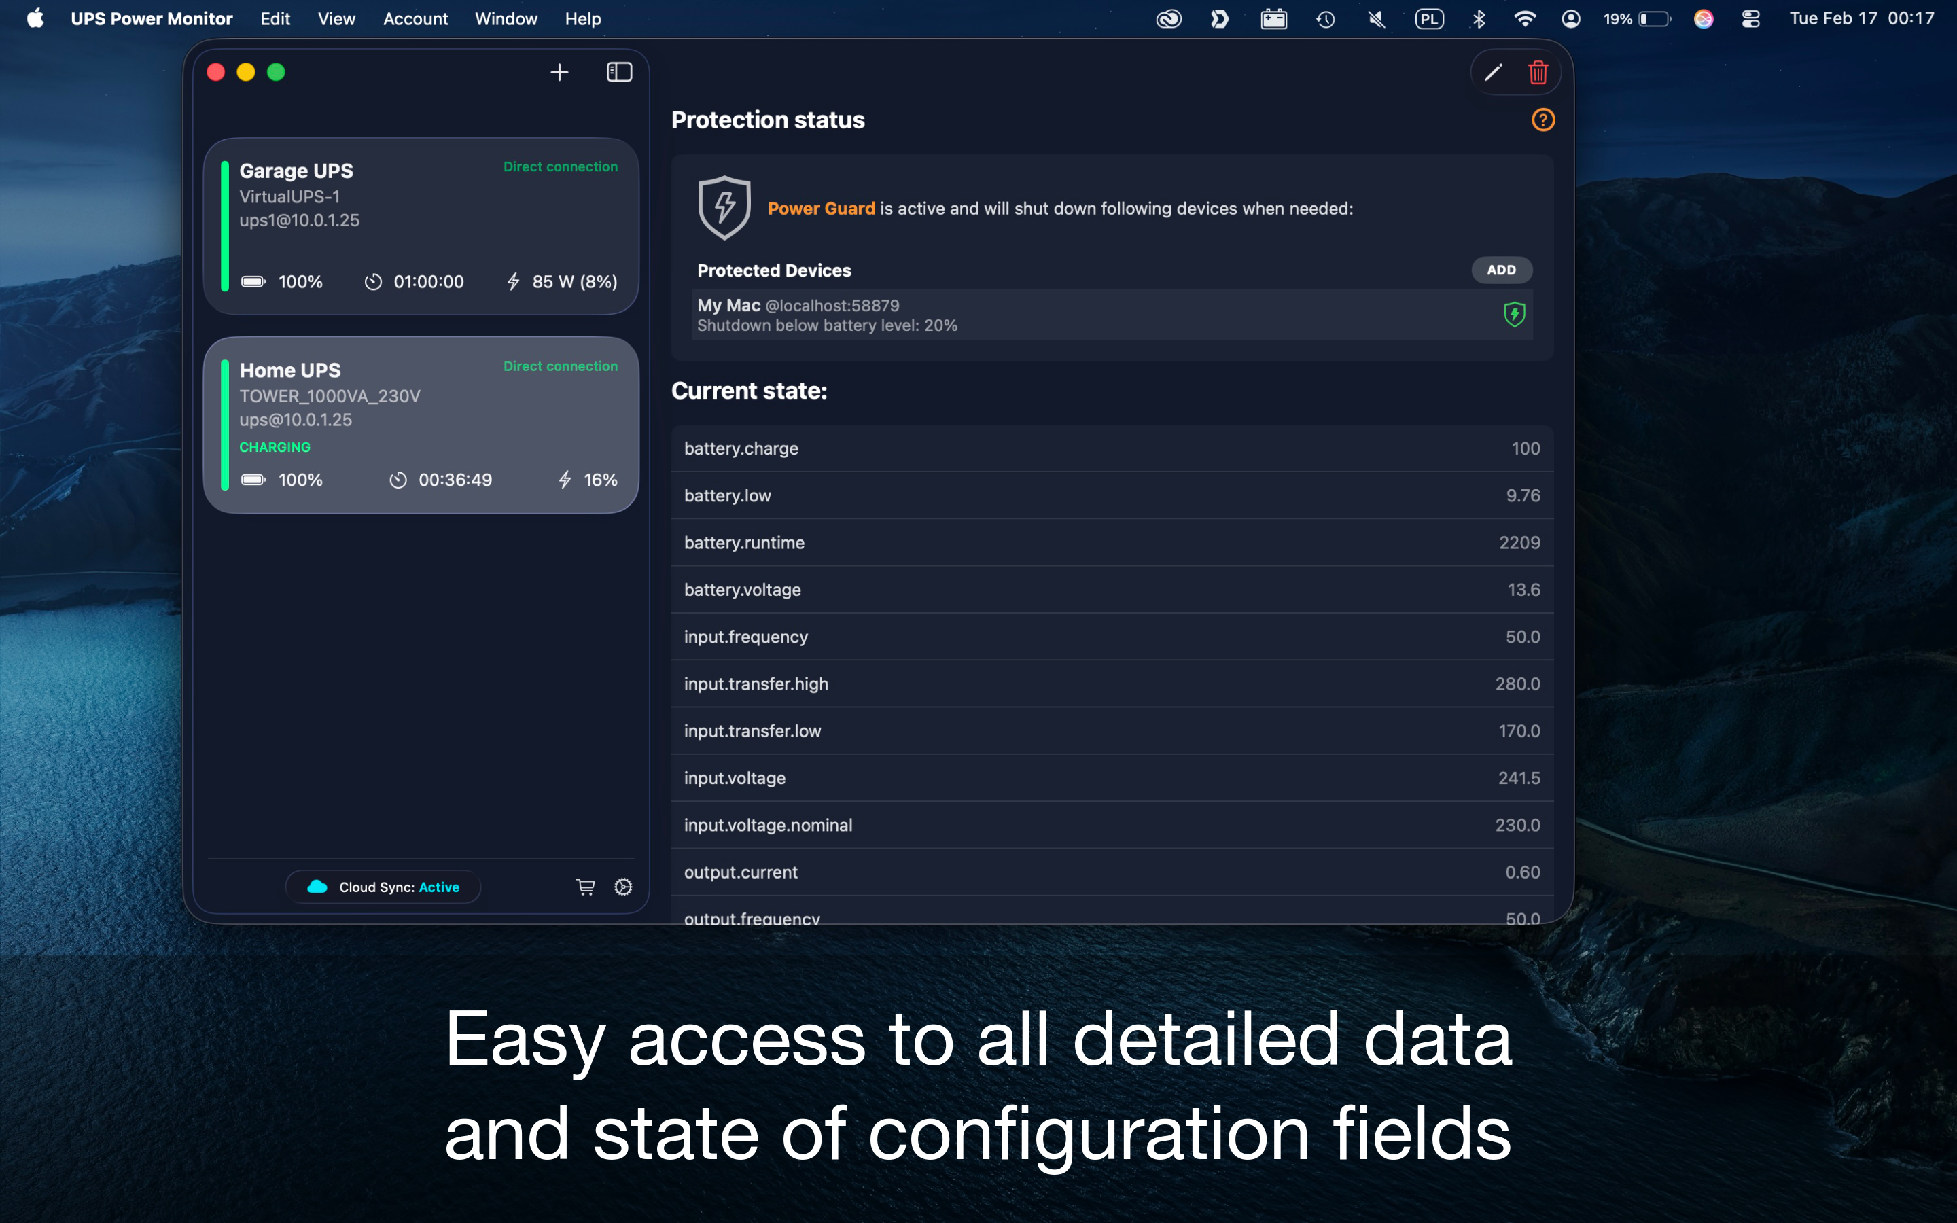Select the Home UPS card

coord(421,425)
